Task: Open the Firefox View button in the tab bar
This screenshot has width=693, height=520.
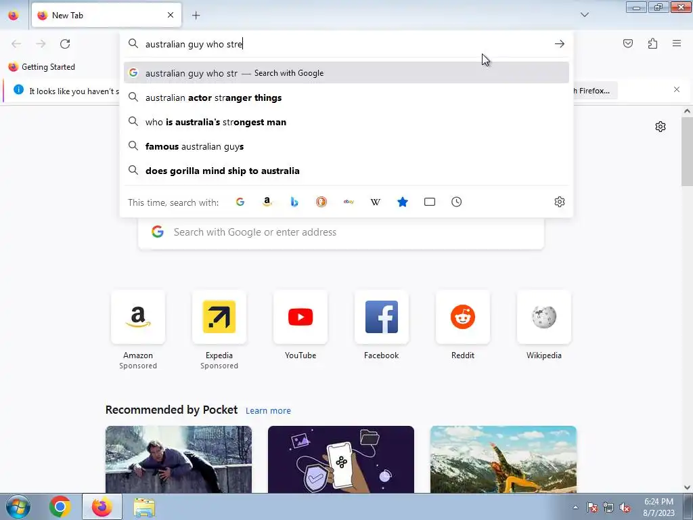Action: coord(14,15)
